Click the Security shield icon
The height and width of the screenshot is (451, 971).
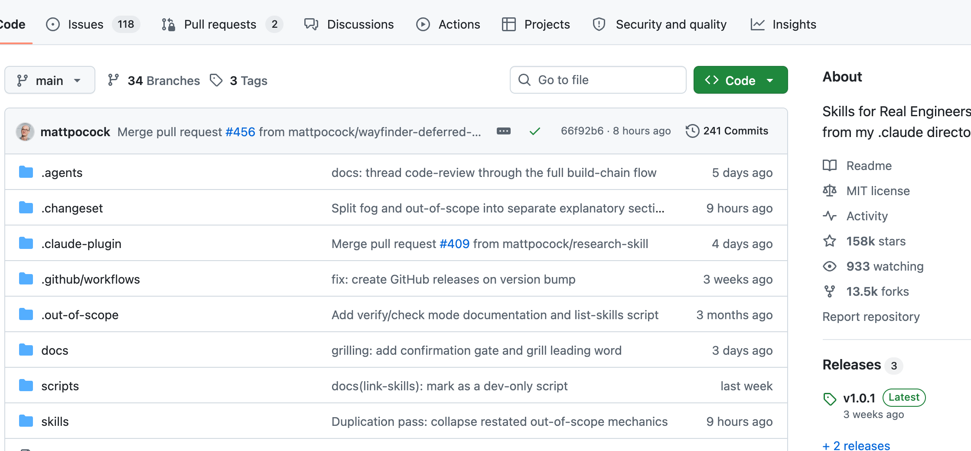(x=599, y=24)
